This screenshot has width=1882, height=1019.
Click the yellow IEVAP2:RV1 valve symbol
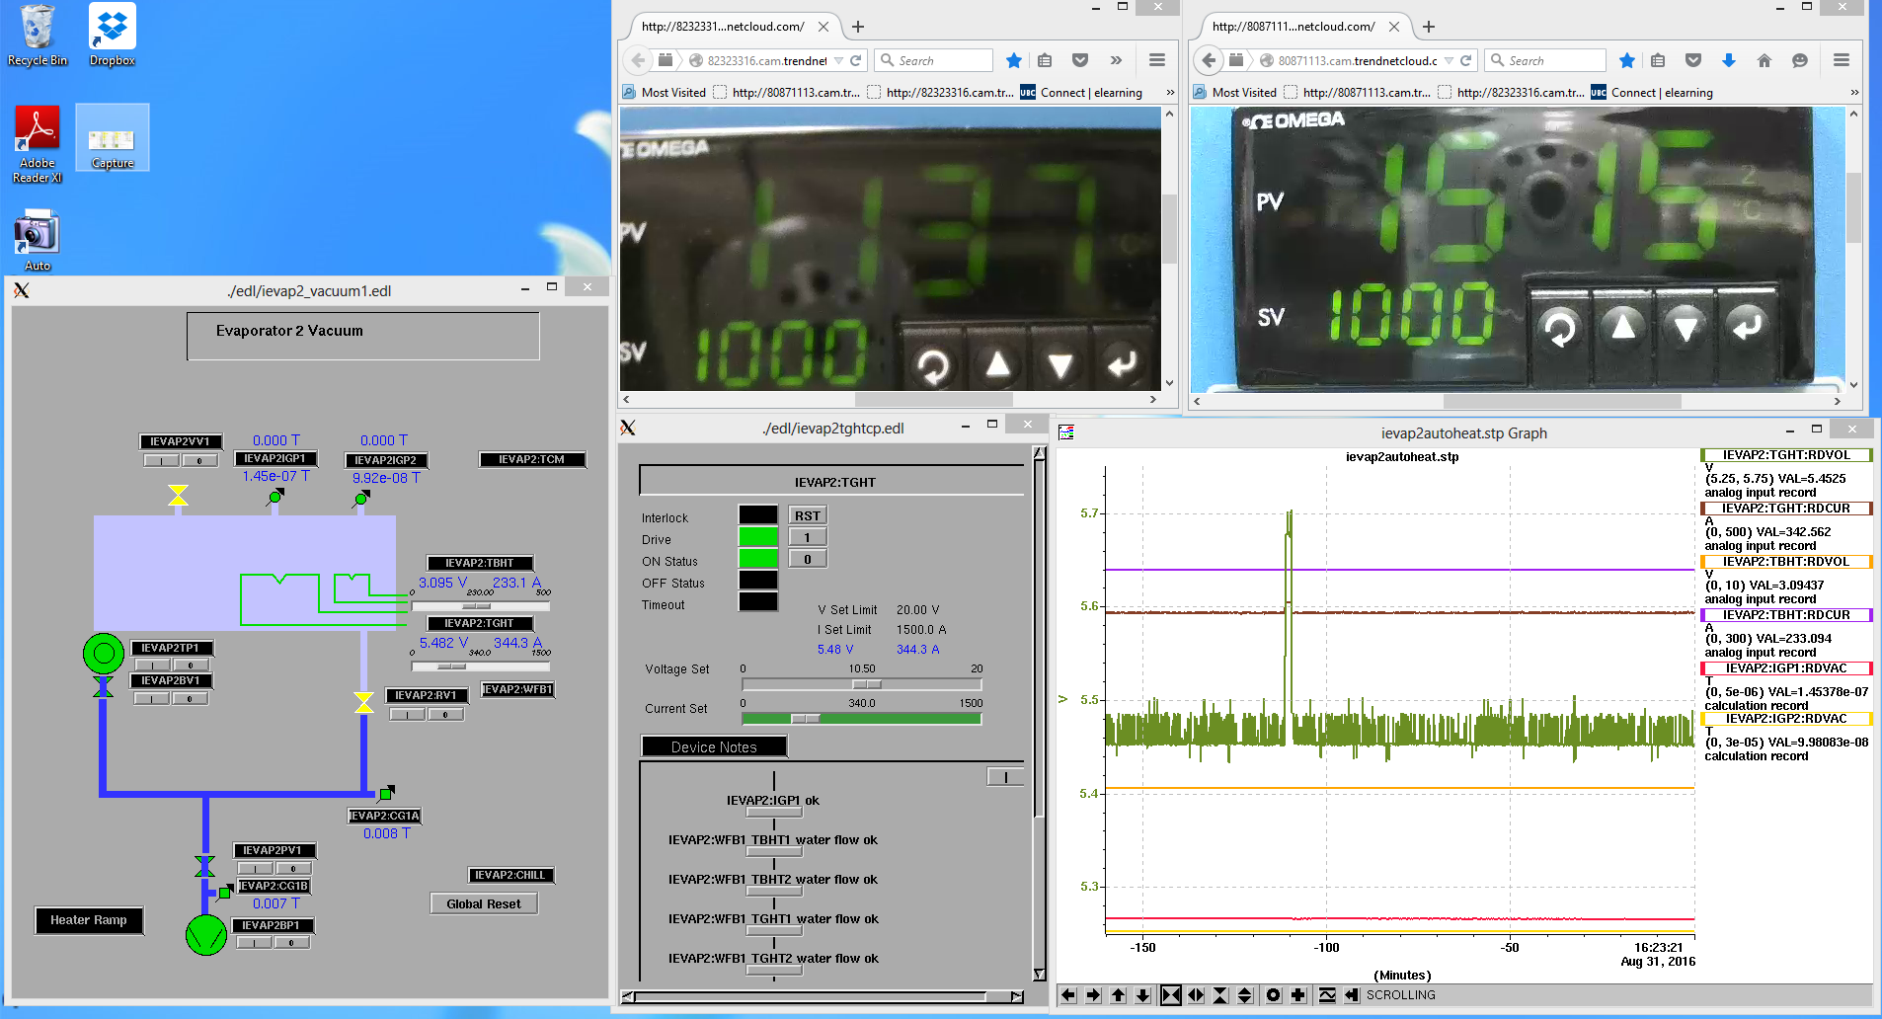coord(364,702)
